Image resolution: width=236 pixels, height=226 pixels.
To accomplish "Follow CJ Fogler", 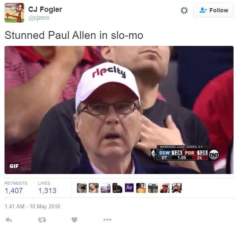I will click(x=213, y=10).
